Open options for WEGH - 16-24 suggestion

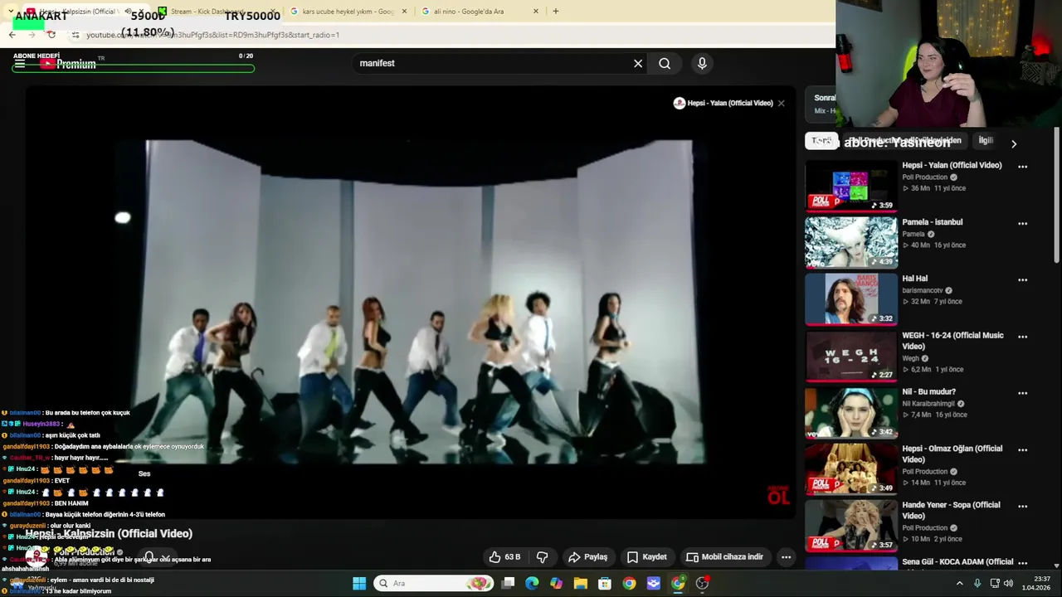click(1022, 337)
